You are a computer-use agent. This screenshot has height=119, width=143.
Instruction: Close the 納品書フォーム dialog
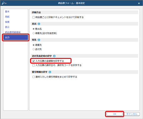pyautogui.click(x=139, y=3)
